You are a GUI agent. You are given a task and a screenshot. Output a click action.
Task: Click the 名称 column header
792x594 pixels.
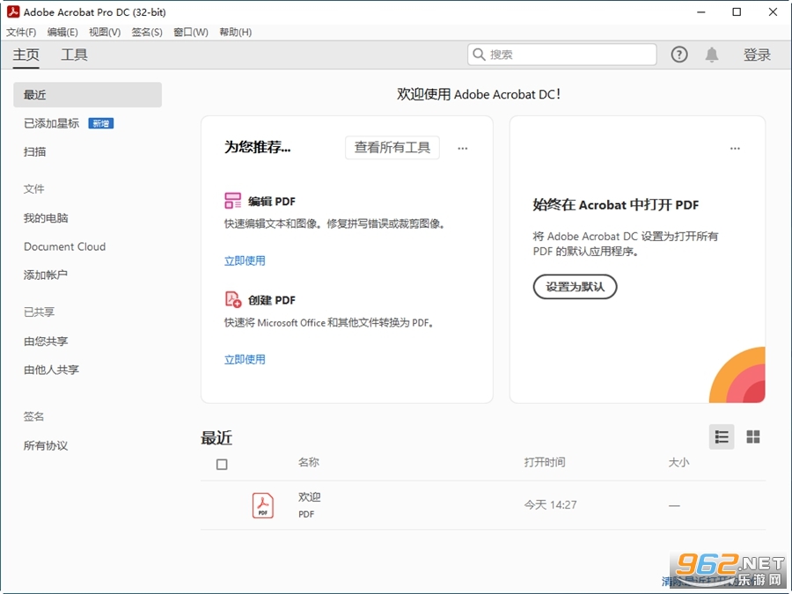coord(309,462)
